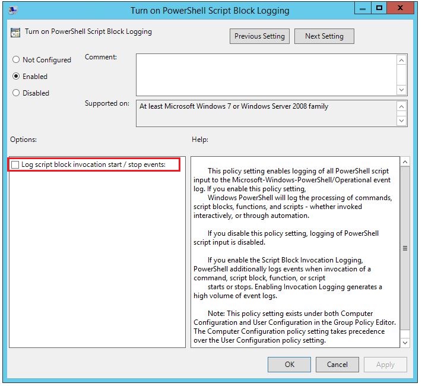Click the Help pane scroll up arrow

point(405,162)
